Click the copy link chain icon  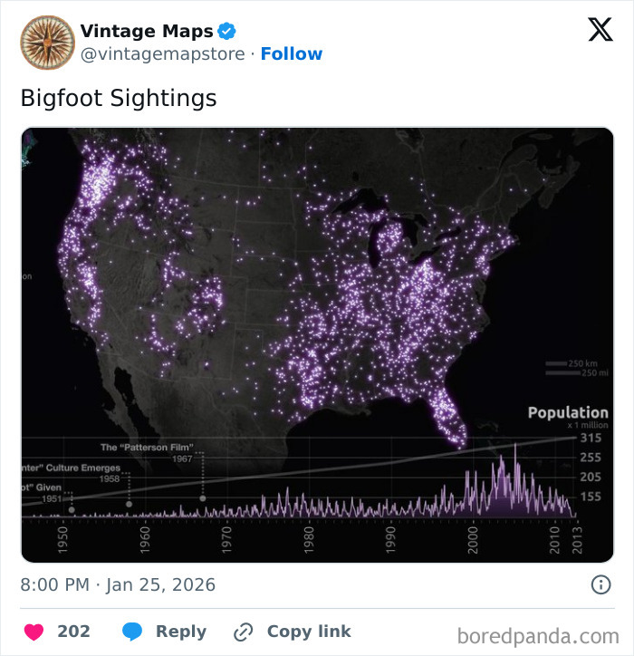tap(243, 632)
